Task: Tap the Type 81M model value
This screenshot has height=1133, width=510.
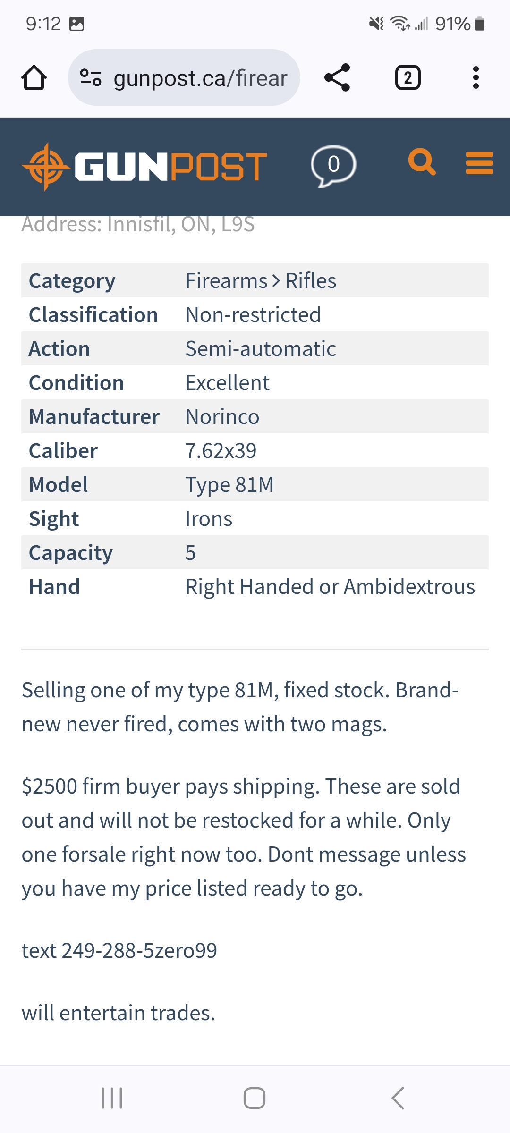Action: 229,485
